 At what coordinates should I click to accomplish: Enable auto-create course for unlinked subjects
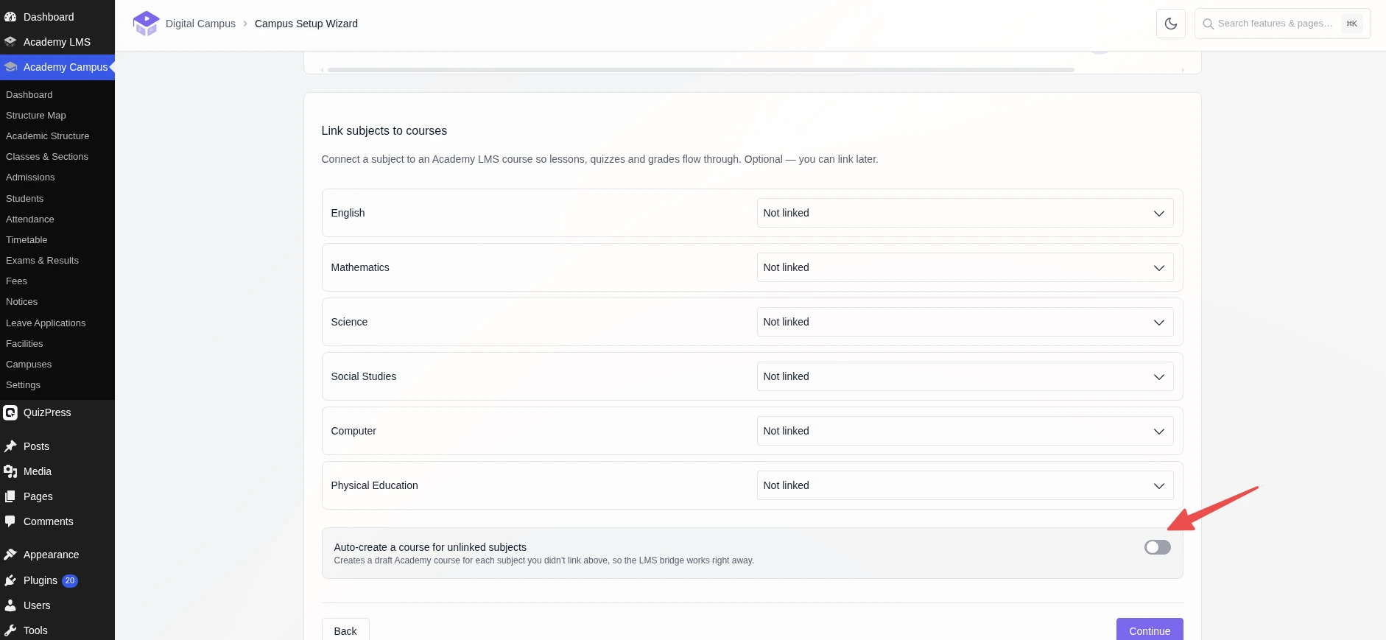point(1157,547)
